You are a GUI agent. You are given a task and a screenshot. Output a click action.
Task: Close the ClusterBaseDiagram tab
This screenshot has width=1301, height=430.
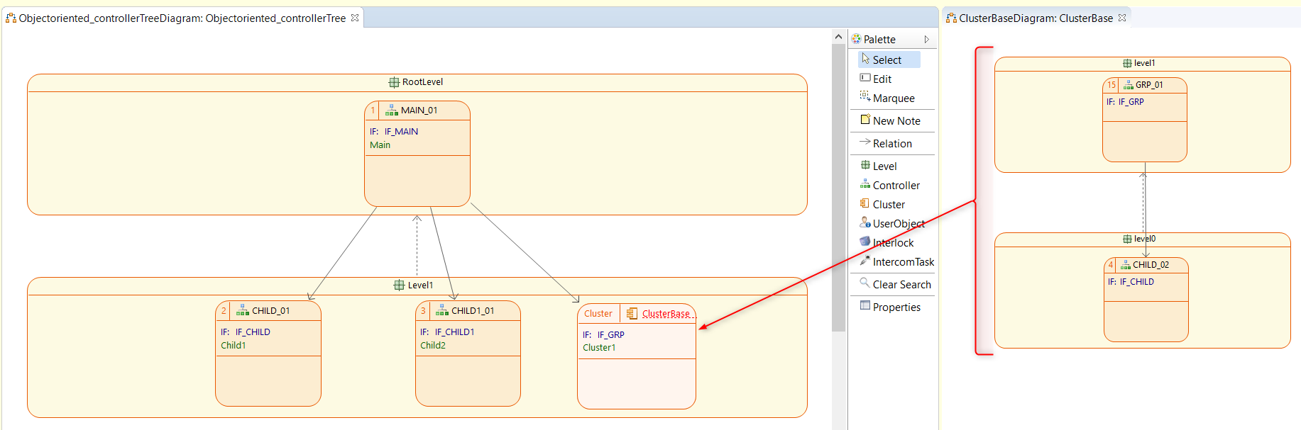point(1122,18)
